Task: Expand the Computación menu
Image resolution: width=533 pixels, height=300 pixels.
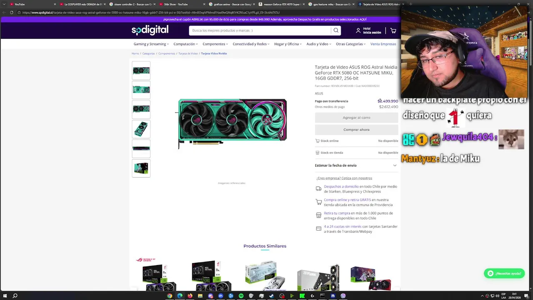Action: [186, 44]
